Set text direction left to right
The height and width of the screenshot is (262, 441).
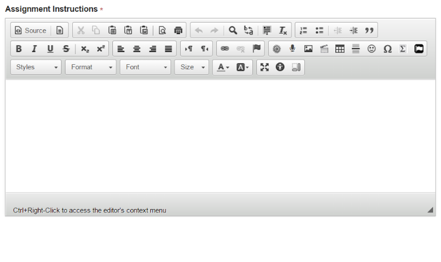tap(189, 49)
